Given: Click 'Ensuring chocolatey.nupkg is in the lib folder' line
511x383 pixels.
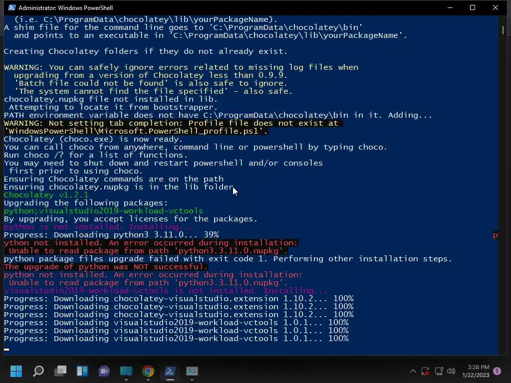Looking at the screenshot, I should (x=119, y=187).
